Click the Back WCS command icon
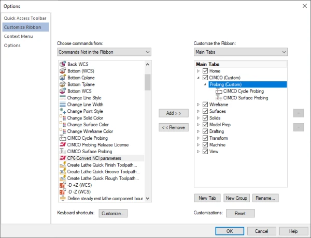 [62, 64]
